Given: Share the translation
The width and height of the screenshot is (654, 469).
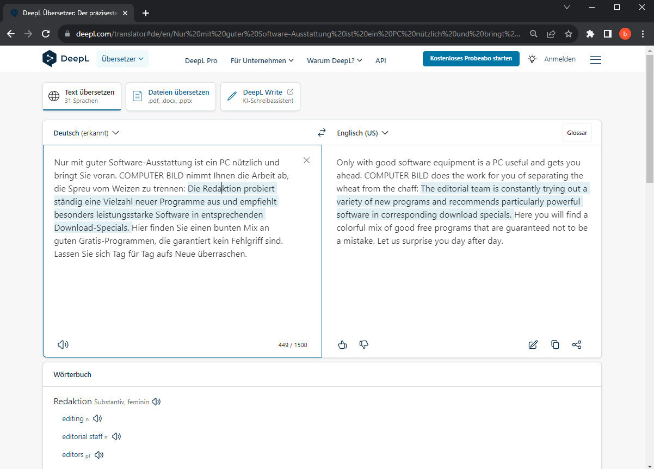Looking at the screenshot, I should [x=577, y=344].
